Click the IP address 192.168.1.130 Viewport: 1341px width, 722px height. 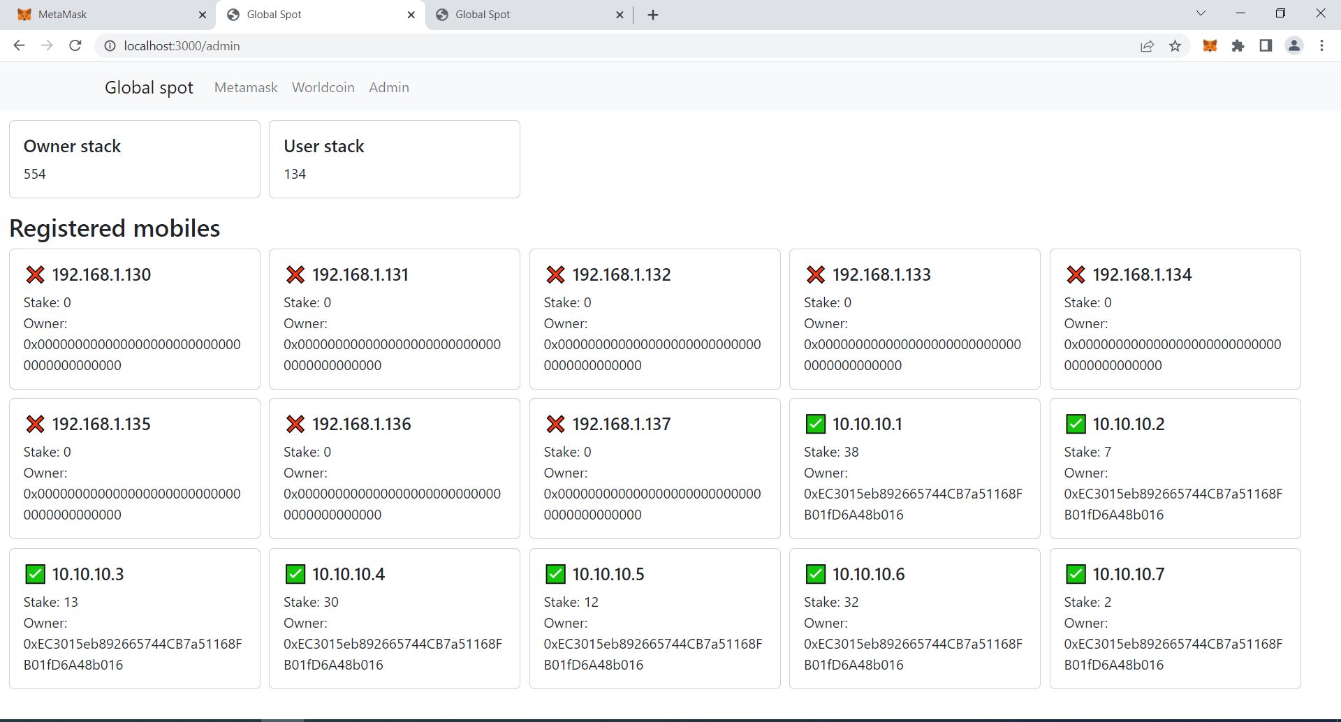click(x=101, y=274)
